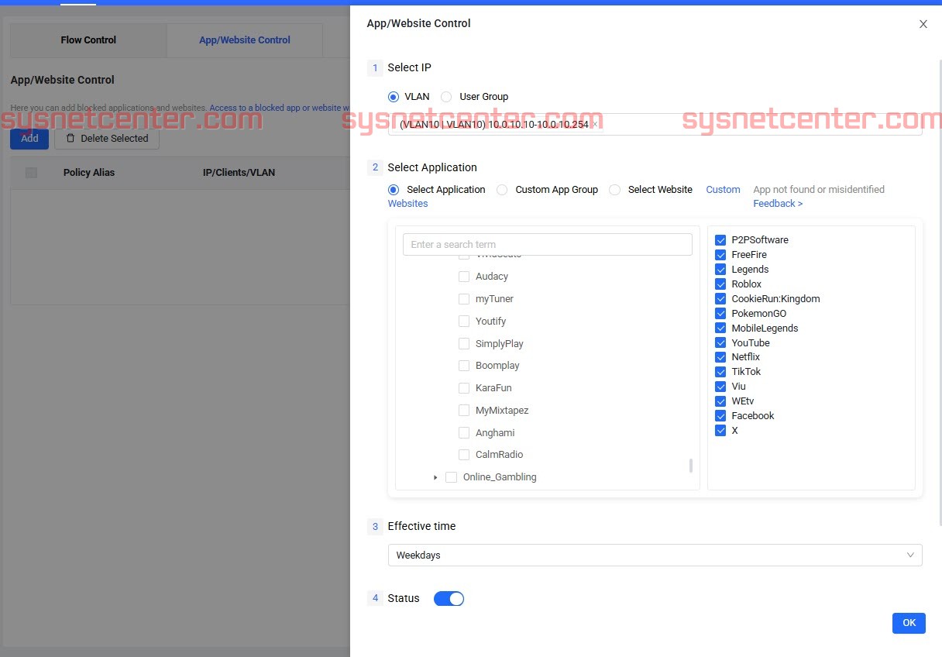Screen dimensions: 942x657
Task: Open the Effective time Weekdays dropdown
Action: tap(655, 555)
